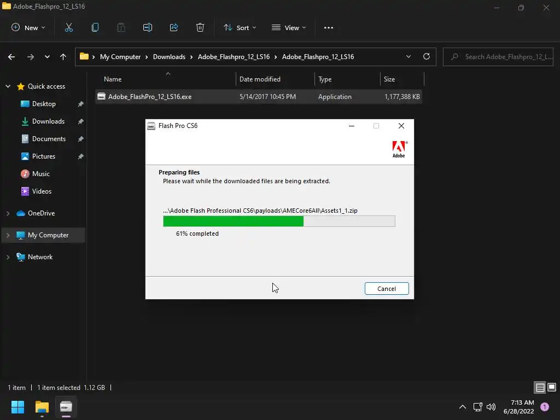Open Documents in the sidebar
The height and width of the screenshot is (420, 560).
point(49,138)
